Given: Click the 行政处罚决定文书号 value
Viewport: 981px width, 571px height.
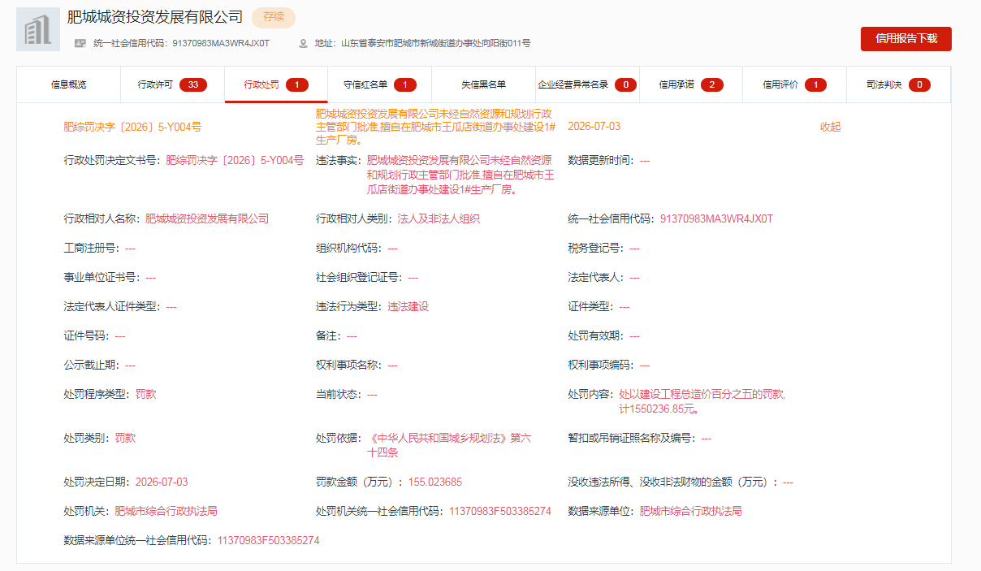Looking at the screenshot, I should [x=235, y=161].
